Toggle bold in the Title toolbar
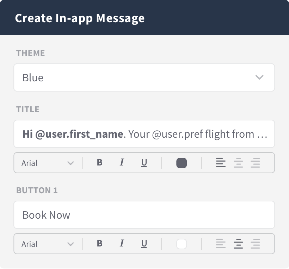Screen dimensions: 289x269 [99, 163]
